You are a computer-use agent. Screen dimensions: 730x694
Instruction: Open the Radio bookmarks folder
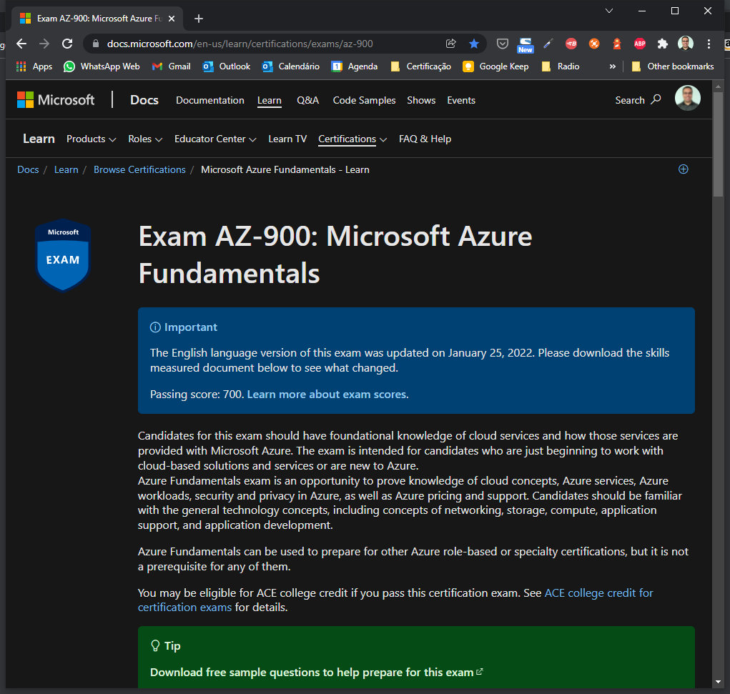(561, 66)
